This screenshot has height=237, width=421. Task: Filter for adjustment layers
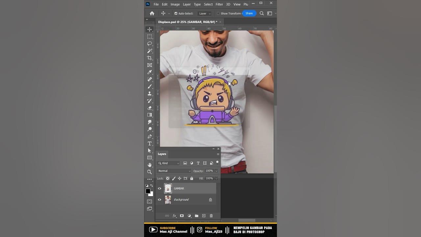(192, 163)
